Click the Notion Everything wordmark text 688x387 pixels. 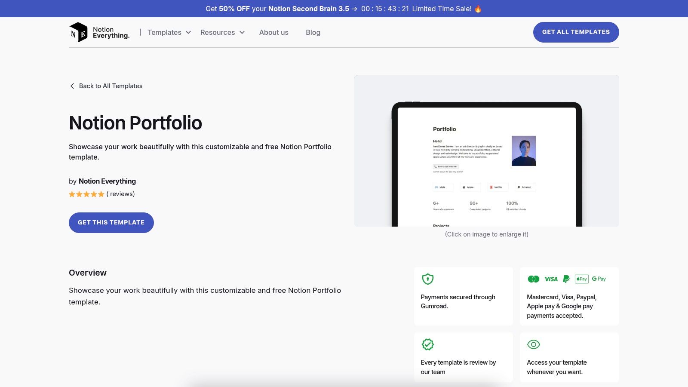[x=111, y=32]
